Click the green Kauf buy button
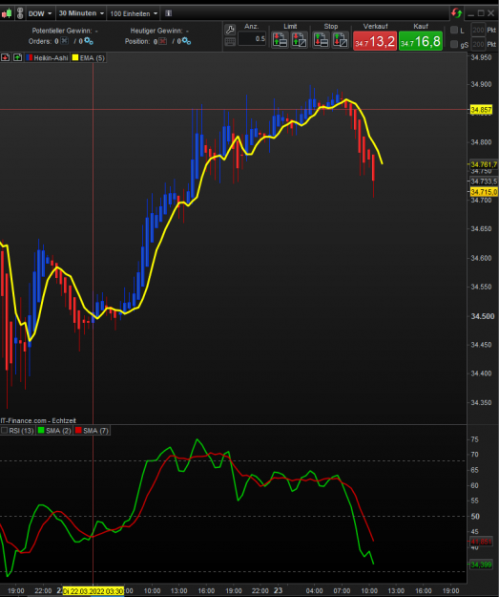 click(x=420, y=41)
